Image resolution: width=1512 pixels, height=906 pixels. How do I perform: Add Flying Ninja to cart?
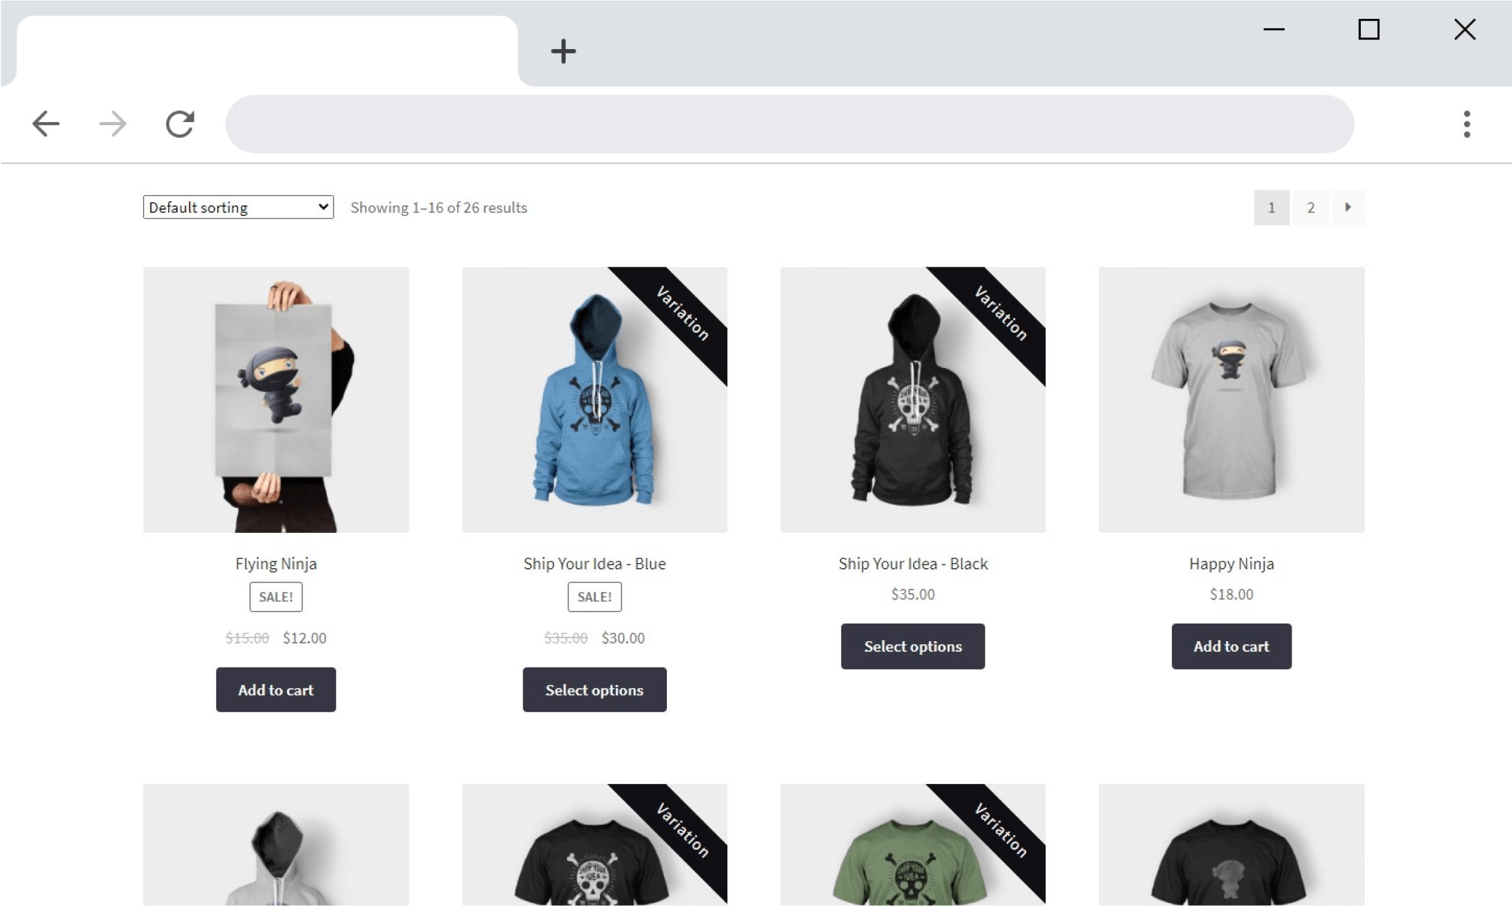click(275, 689)
